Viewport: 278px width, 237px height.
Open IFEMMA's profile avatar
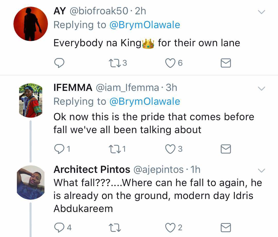tap(31, 100)
